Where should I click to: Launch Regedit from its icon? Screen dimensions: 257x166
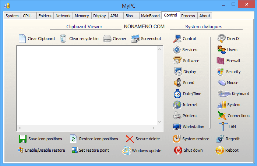[x=221, y=139]
